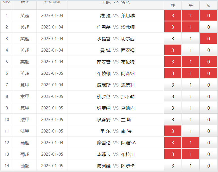Select loss (0) for 里尔 VS 南特
218x172 pixels.
pos(208,131)
